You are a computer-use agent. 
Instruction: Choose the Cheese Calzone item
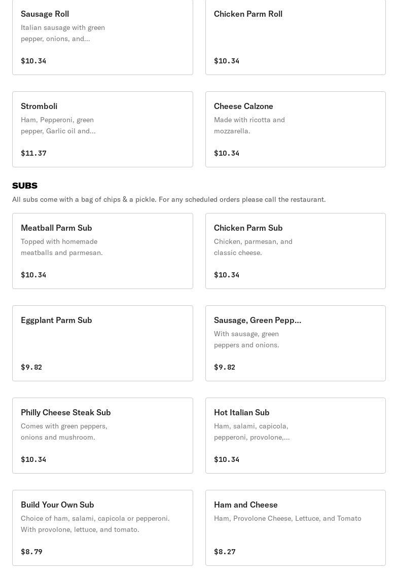(296, 129)
